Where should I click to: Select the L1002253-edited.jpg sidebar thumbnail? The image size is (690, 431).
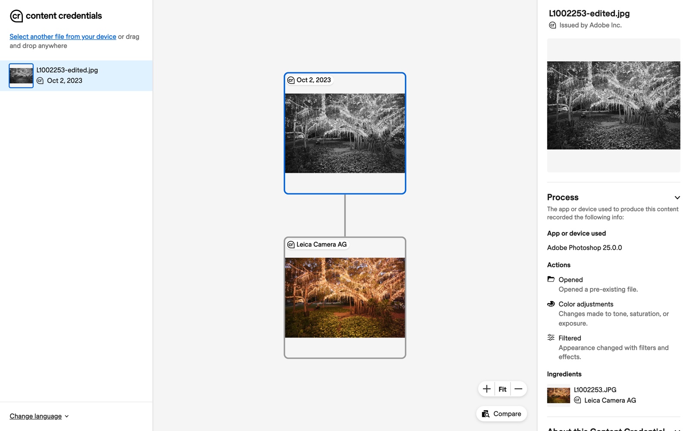click(x=21, y=76)
